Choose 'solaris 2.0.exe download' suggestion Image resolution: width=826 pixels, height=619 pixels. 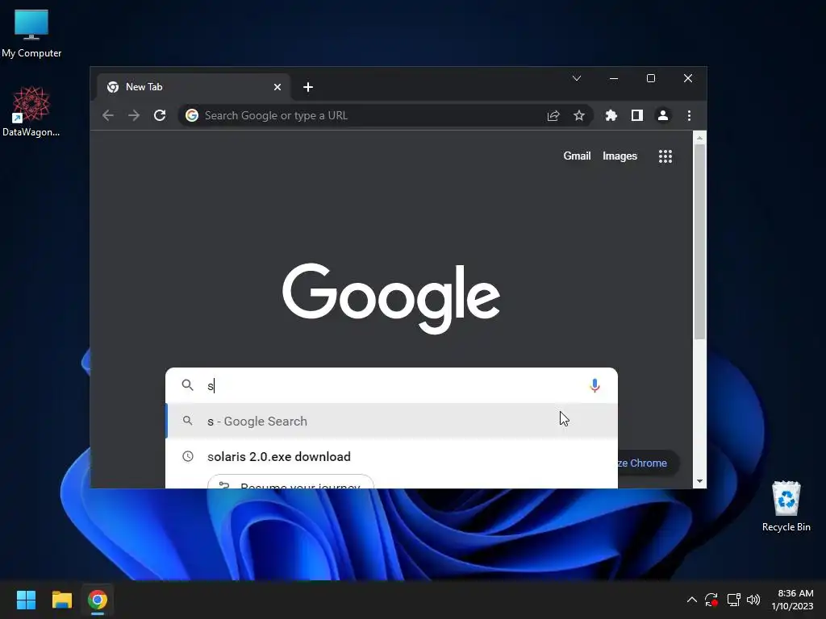[391, 456]
